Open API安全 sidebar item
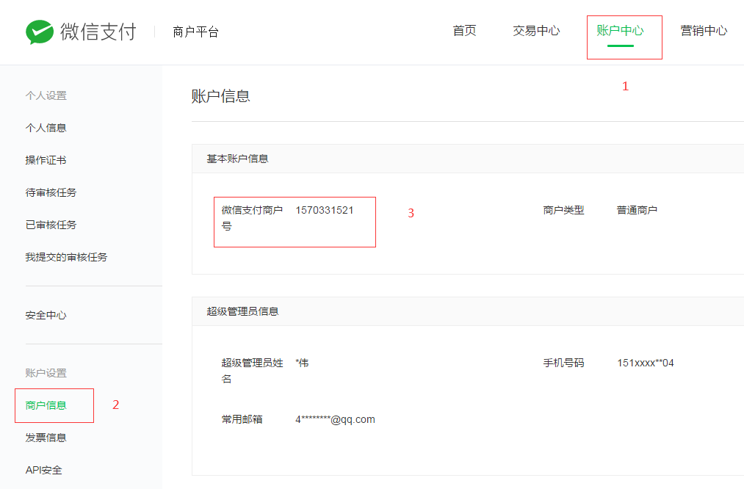 [x=43, y=470]
